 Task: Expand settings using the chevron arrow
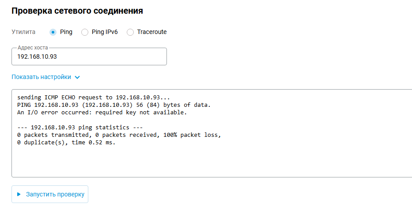(77, 77)
